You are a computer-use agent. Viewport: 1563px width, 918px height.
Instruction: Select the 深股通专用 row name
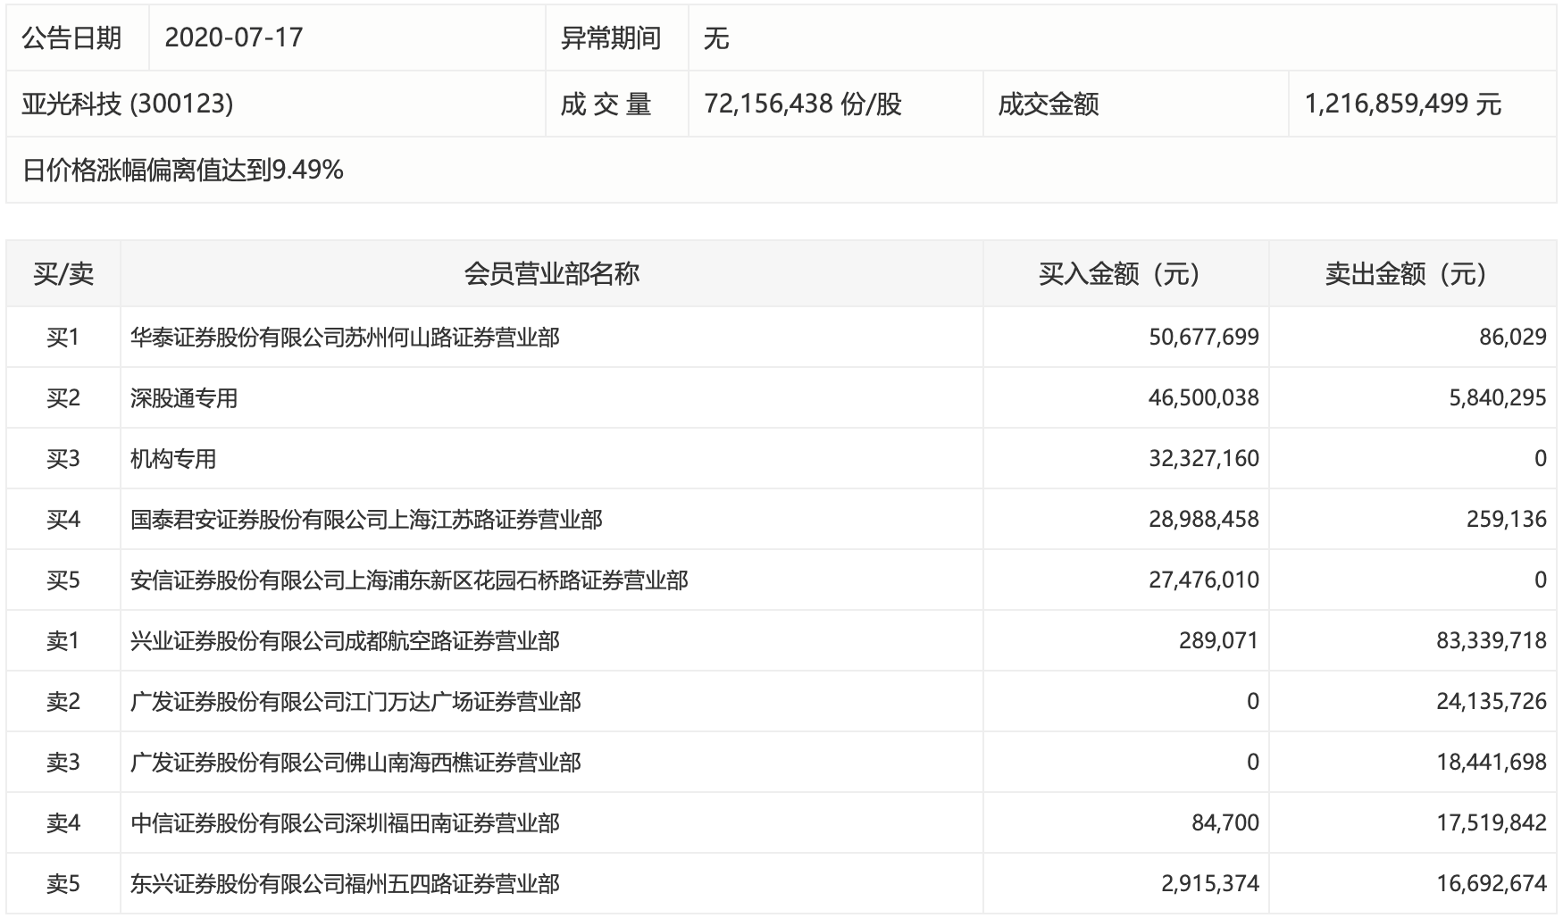point(184,398)
